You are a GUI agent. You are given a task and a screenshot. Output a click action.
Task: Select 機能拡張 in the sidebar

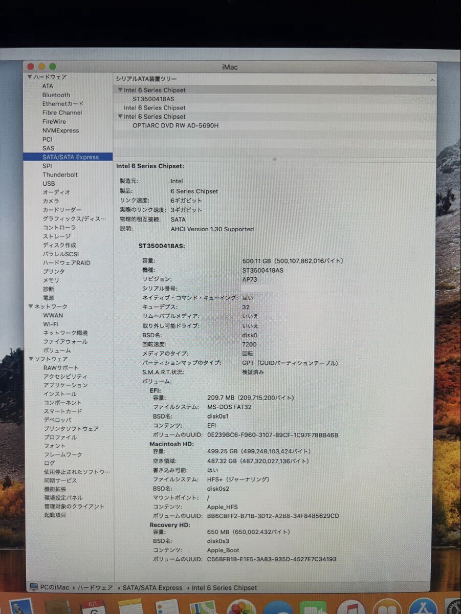tap(55, 489)
